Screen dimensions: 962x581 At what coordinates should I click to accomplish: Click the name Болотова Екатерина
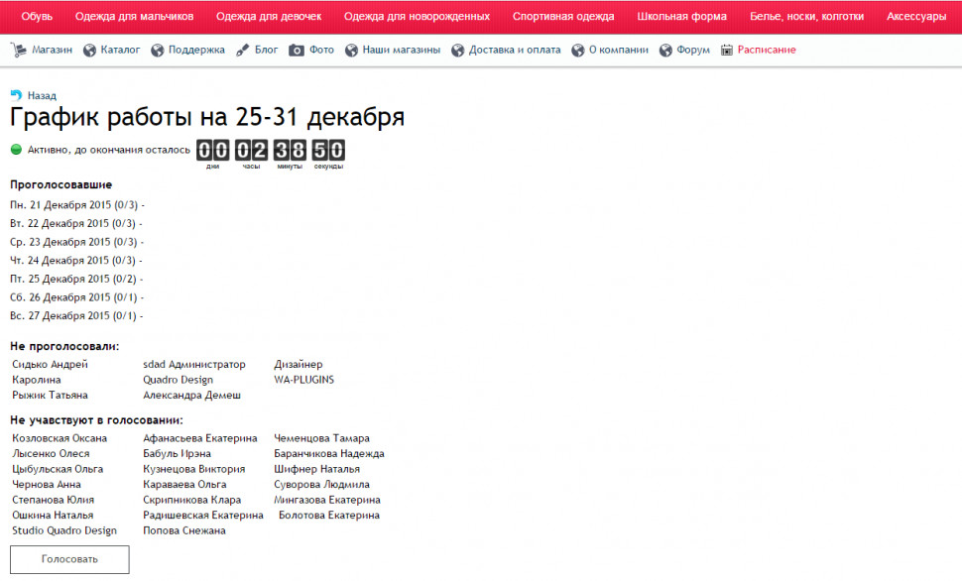point(329,516)
